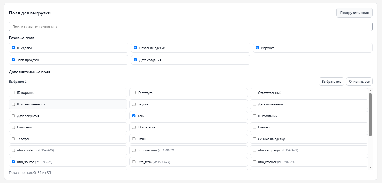Enable the "ID компании" checkbox
The image size is (382, 183).
pyautogui.click(x=254, y=116)
